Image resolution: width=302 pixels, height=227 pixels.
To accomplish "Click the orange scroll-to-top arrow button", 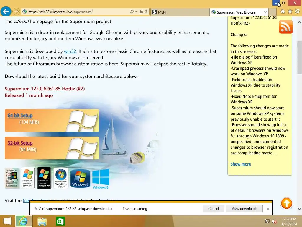I will coord(286,203).
